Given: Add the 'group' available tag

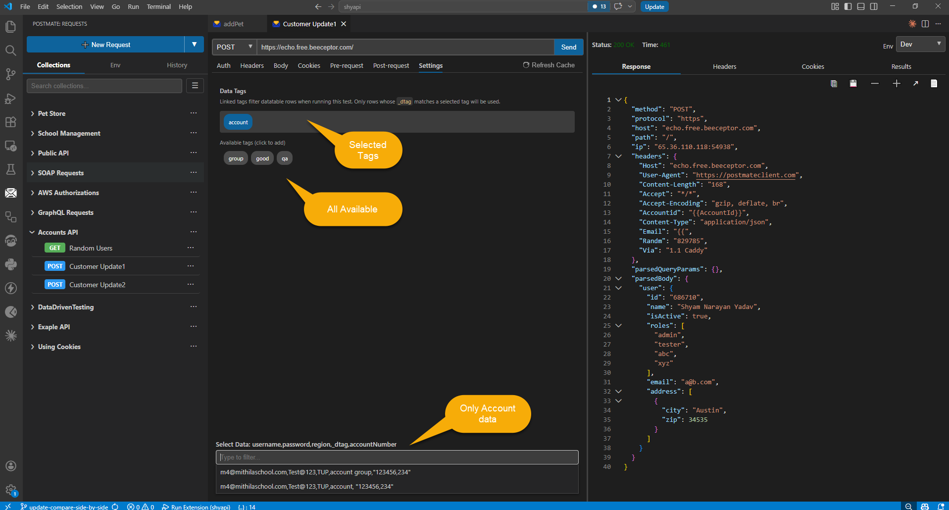Looking at the screenshot, I should [236, 158].
